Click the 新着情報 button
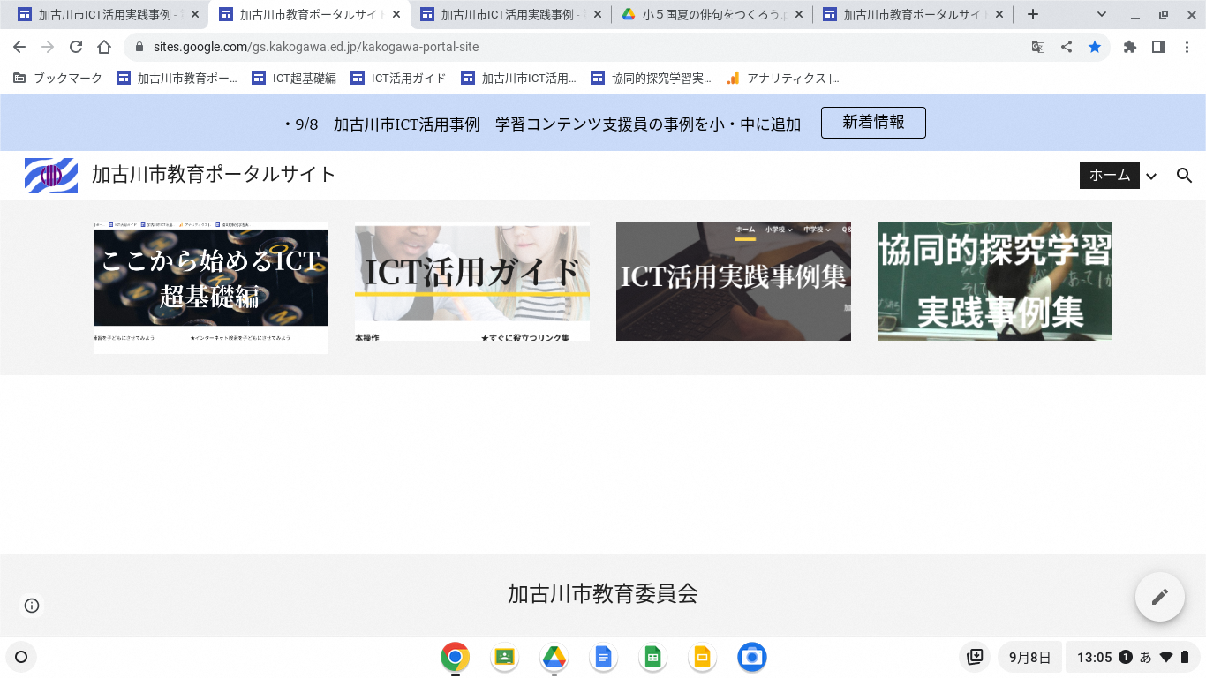The height and width of the screenshot is (678, 1206). point(873,123)
